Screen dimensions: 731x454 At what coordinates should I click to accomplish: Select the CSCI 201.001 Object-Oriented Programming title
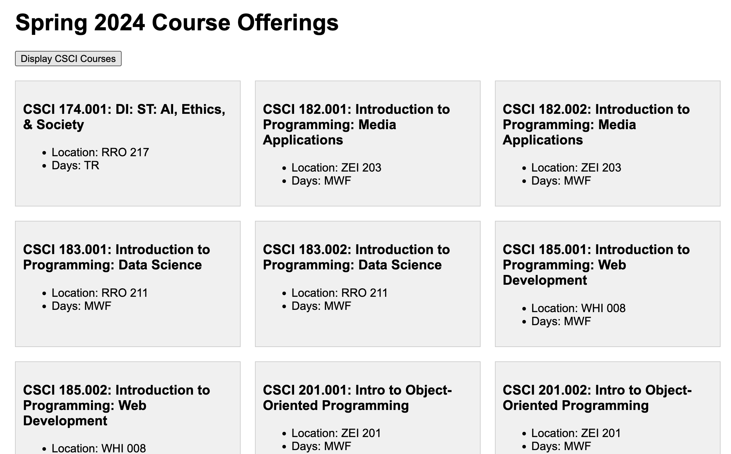tap(357, 398)
